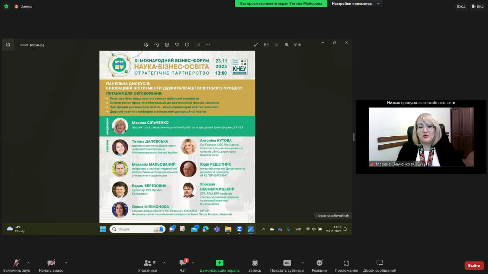Open Доски сообщений whiteboards
This screenshot has width=488, height=274.
click(380, 266)
